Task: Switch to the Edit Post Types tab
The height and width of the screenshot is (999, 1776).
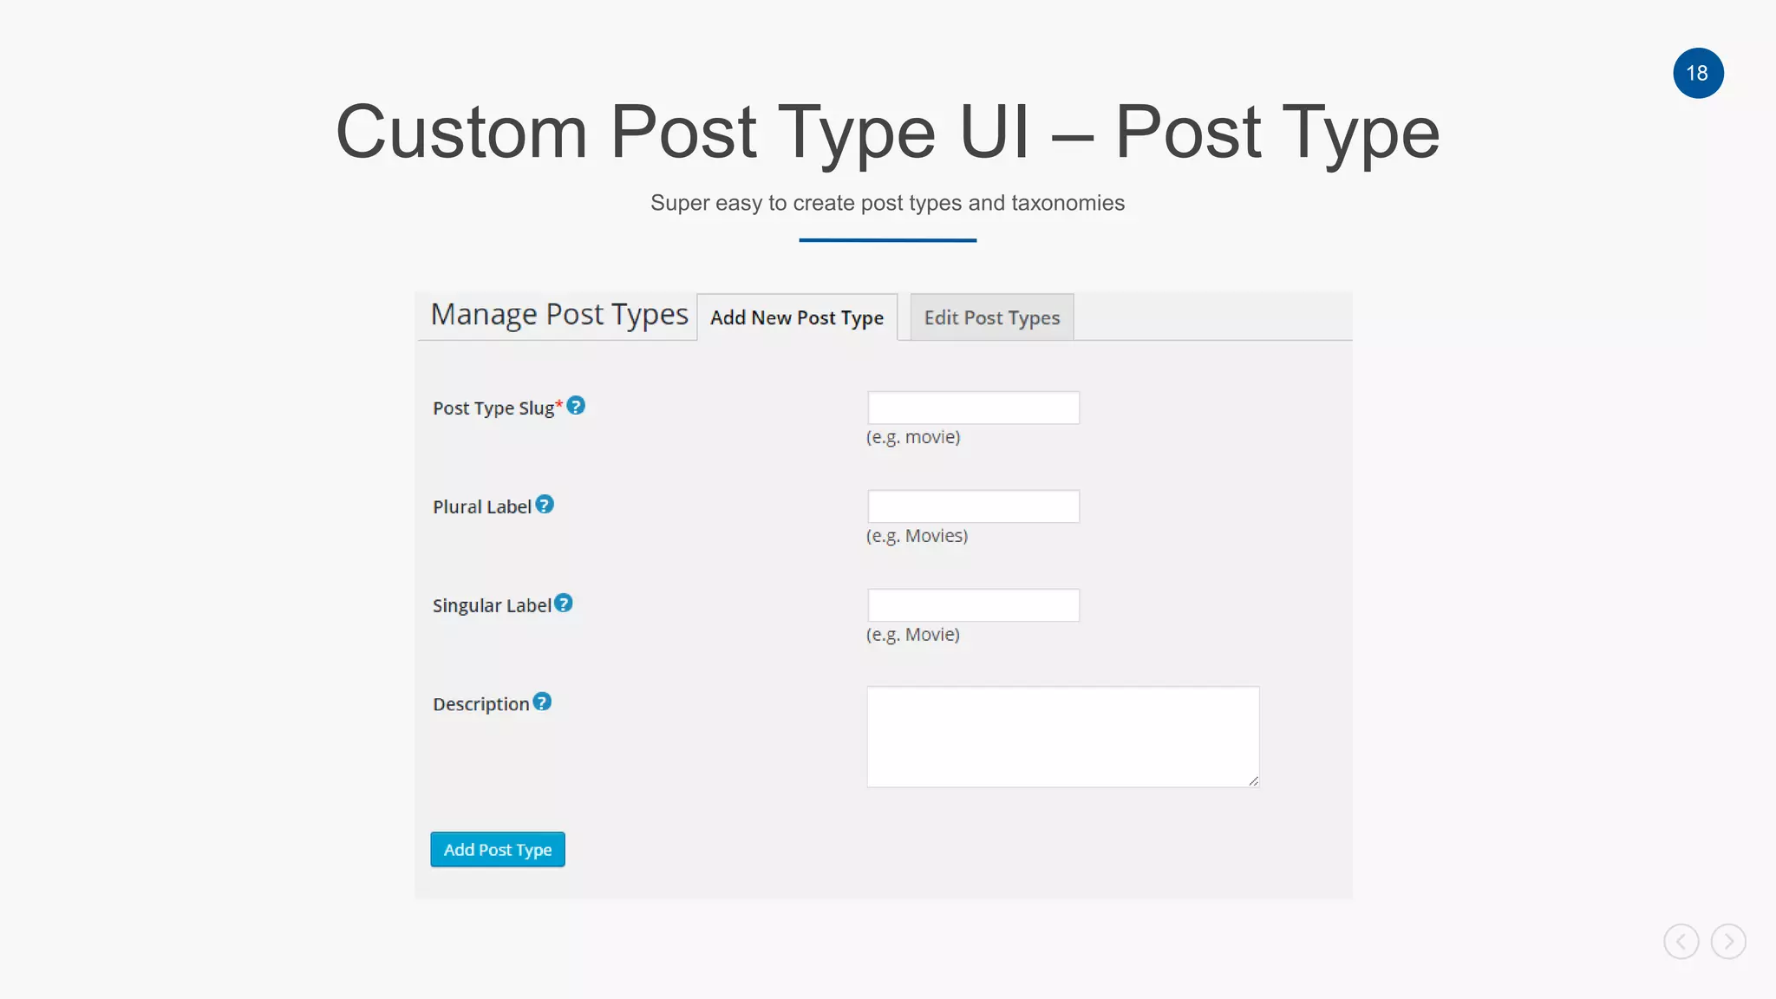Action: (992, 317)
